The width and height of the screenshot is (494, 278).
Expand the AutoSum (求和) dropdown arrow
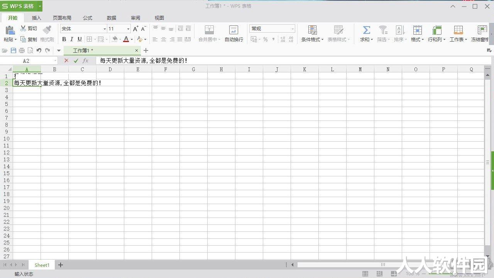click(372, 39)
